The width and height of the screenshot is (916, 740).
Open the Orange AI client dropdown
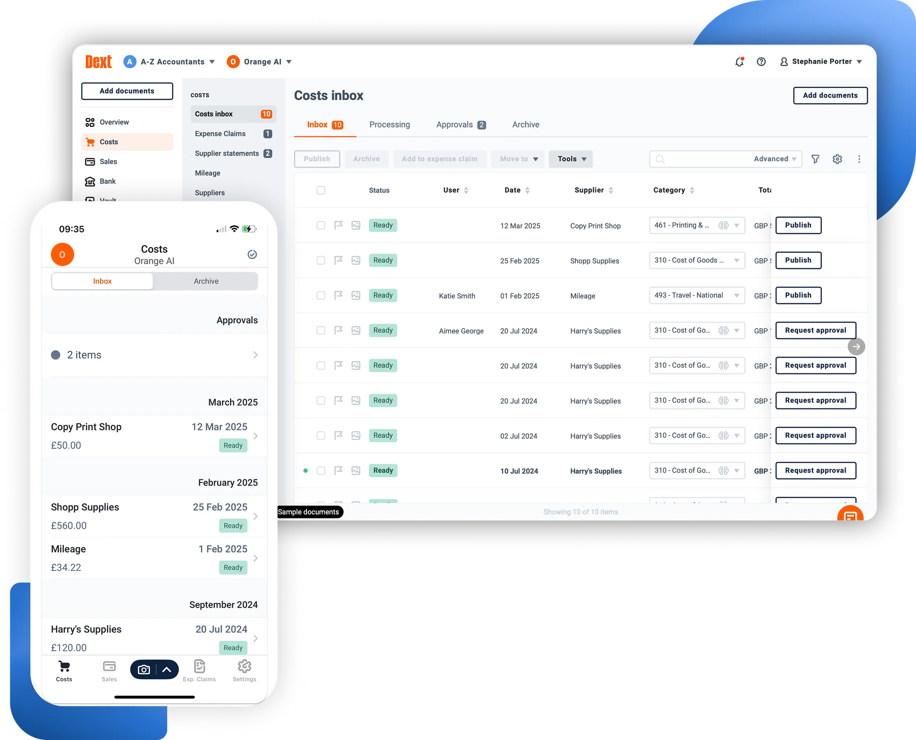pyautogui.click(x=259, y=62)
